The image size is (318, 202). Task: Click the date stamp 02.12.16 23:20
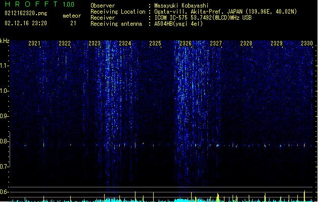pyautogui.click(x=26, y=23)
